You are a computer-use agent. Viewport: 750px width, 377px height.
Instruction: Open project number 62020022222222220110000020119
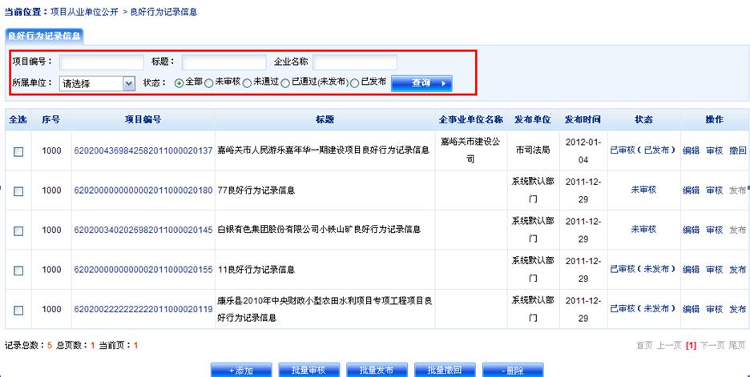(x=143, y=309)
